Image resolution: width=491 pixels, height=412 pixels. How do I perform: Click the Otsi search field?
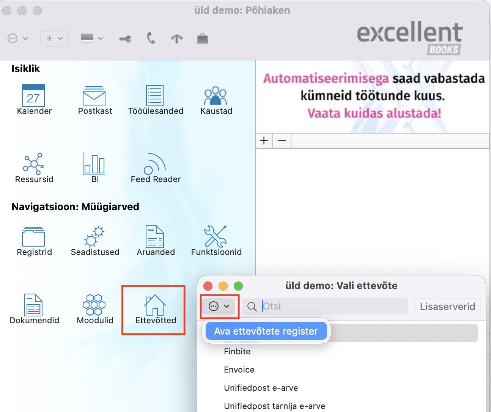(325, 306)
